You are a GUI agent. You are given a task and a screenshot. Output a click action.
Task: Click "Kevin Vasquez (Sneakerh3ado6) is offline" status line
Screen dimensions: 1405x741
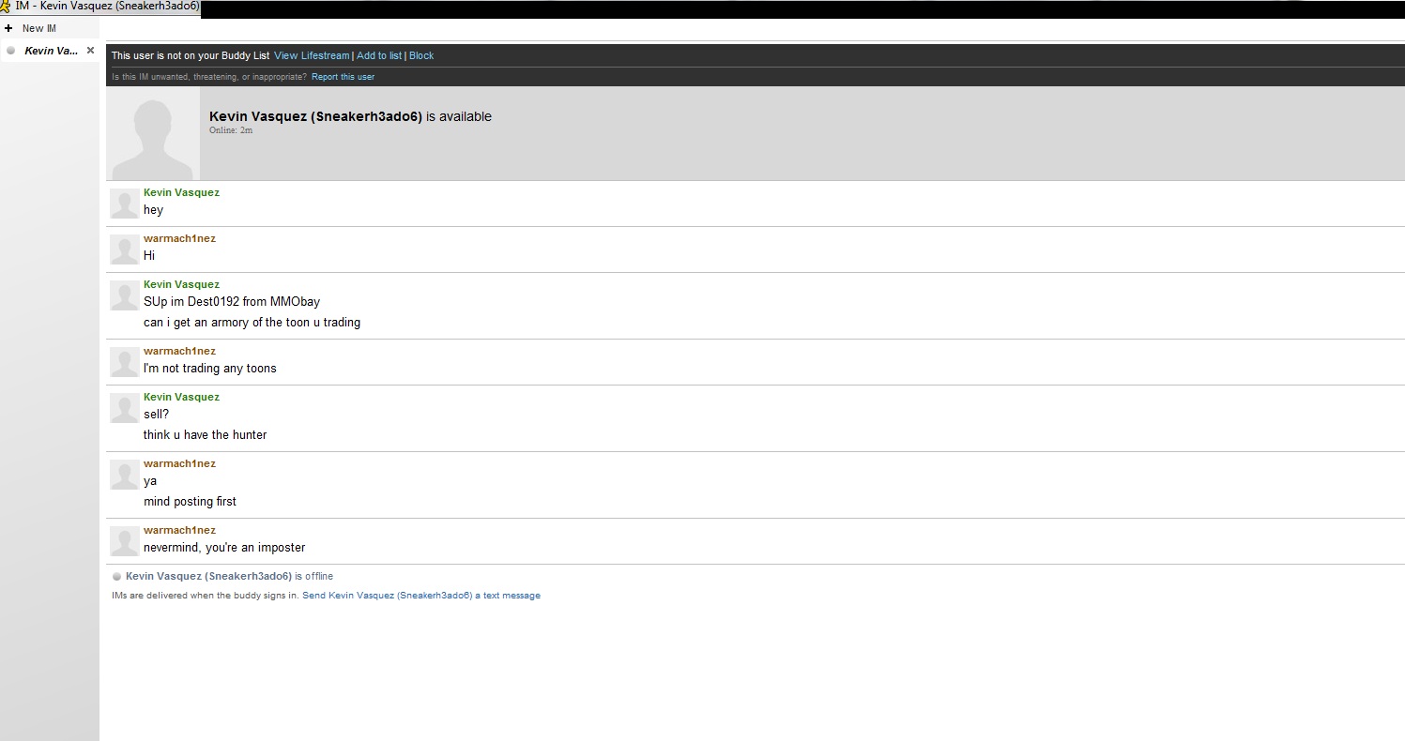229,576
